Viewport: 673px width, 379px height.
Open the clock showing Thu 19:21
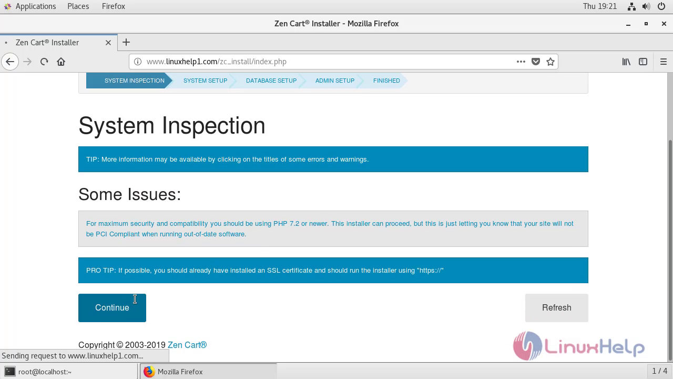click(x=599, y=6)
